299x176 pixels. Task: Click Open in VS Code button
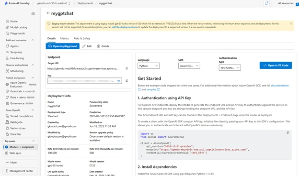[x=276, y=65]
